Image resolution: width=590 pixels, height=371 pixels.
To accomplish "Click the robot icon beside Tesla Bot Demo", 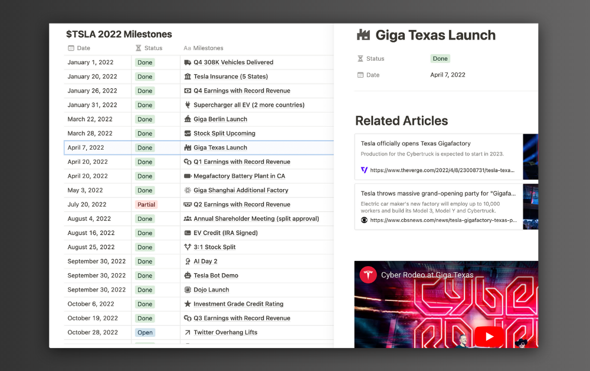I will (x=188, y=276).
